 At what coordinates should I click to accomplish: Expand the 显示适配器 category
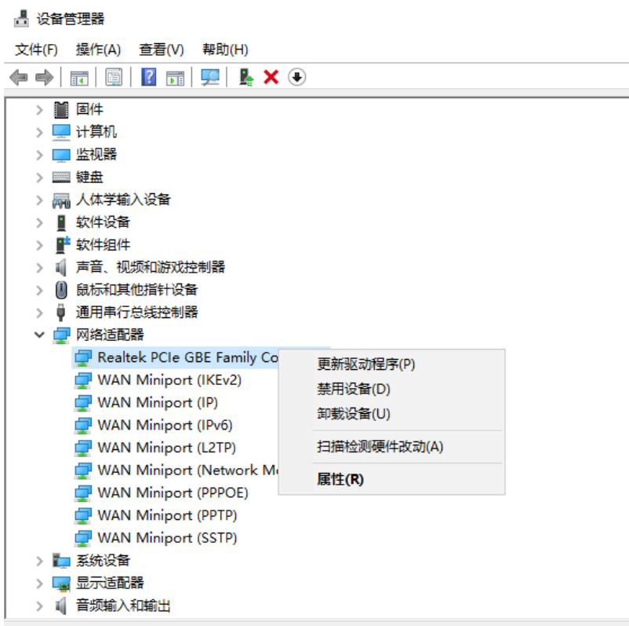(39, 584)
